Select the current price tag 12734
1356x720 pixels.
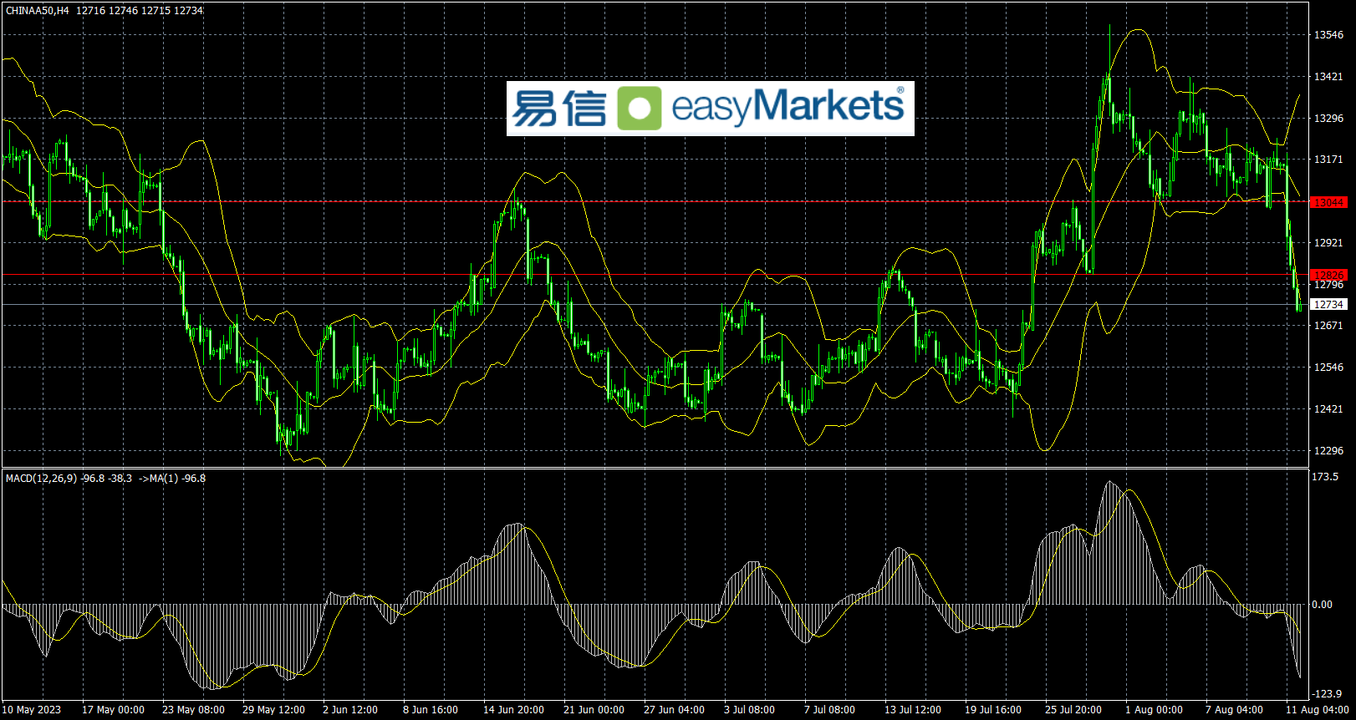(x=1328, y=305)
